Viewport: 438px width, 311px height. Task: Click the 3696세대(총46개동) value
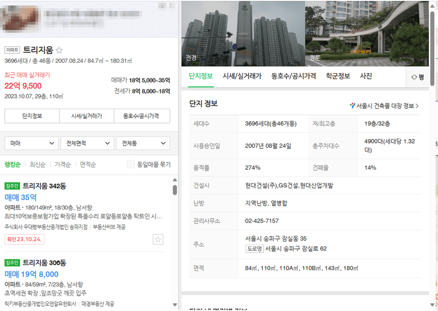tap(270, 123)
